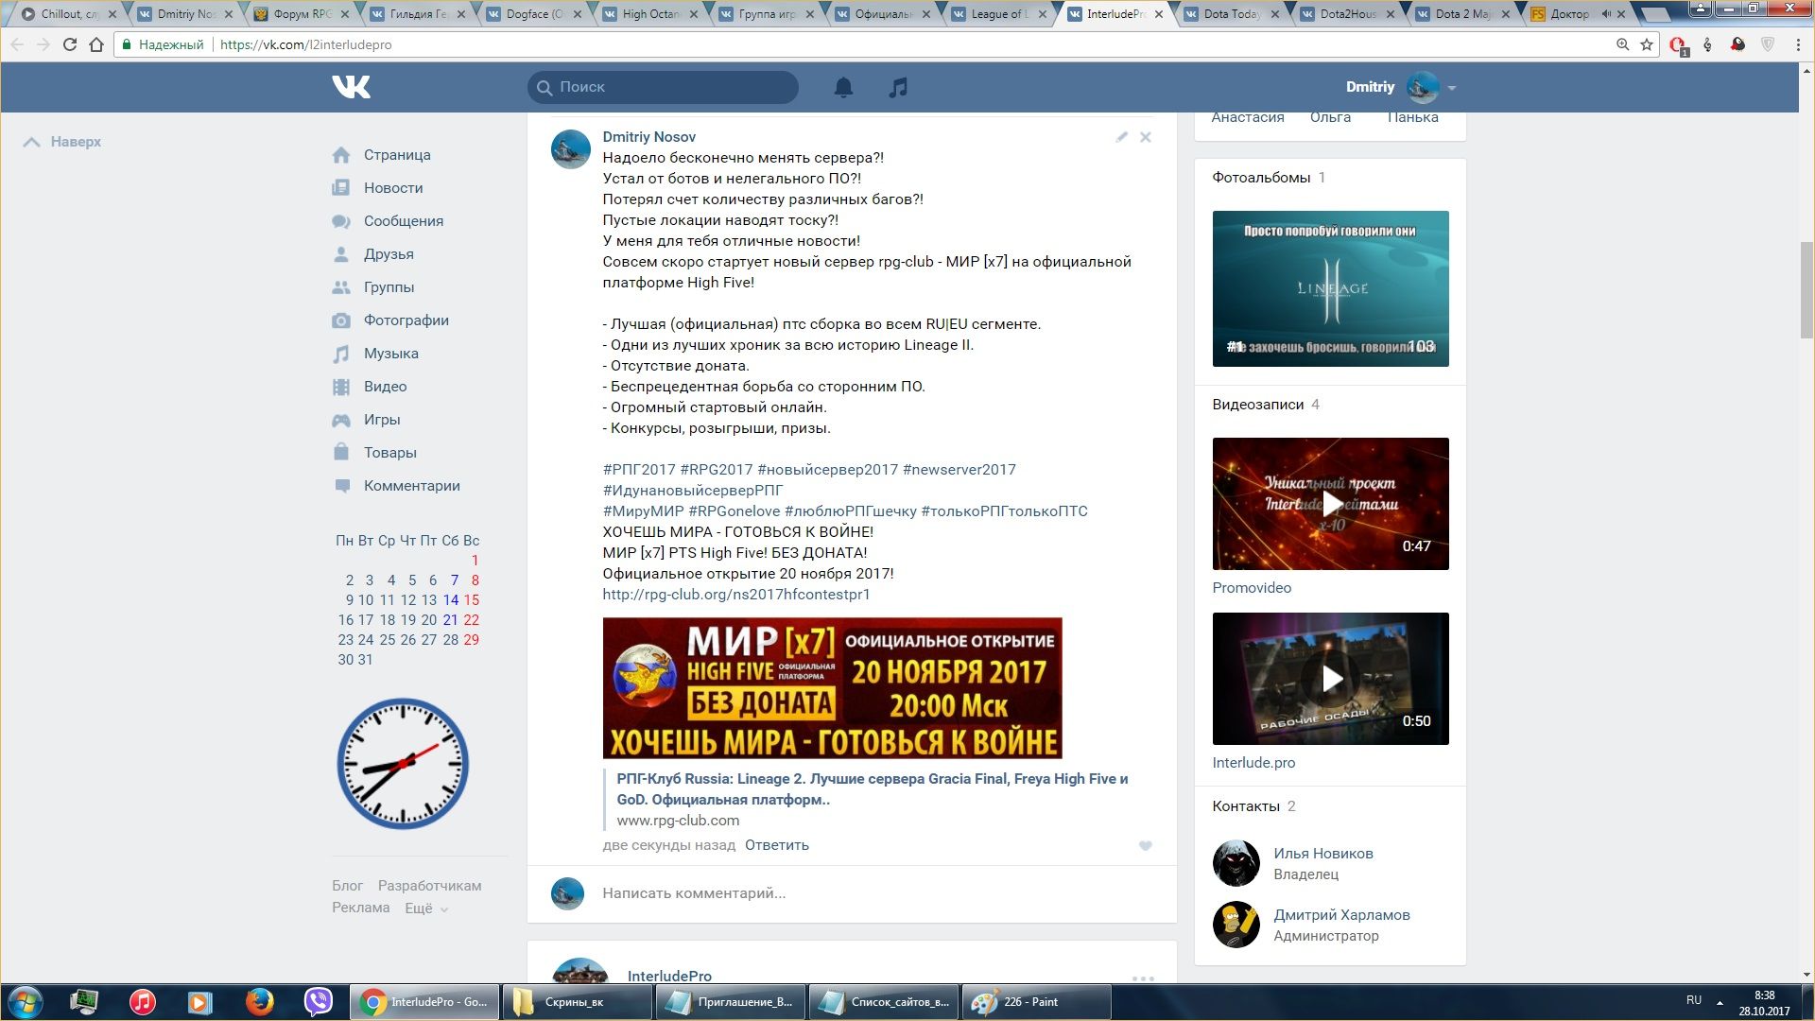Open Chrome three-dot menu
This screenshot has width=1815, height=1021.
point(1798,44)
